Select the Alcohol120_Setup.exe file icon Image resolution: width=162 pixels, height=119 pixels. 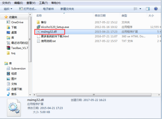click(38, 27)
